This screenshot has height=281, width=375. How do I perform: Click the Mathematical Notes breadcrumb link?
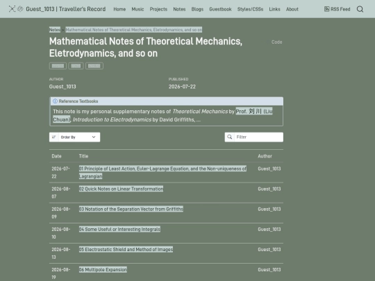(134, 30)
